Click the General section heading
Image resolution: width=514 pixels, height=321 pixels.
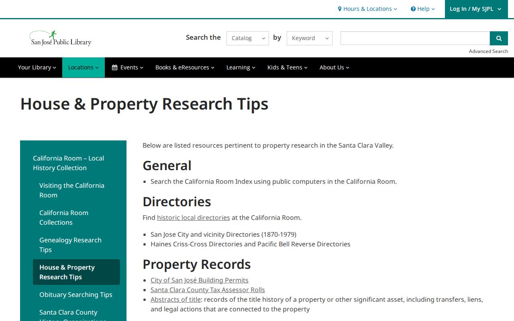point(167,165)
